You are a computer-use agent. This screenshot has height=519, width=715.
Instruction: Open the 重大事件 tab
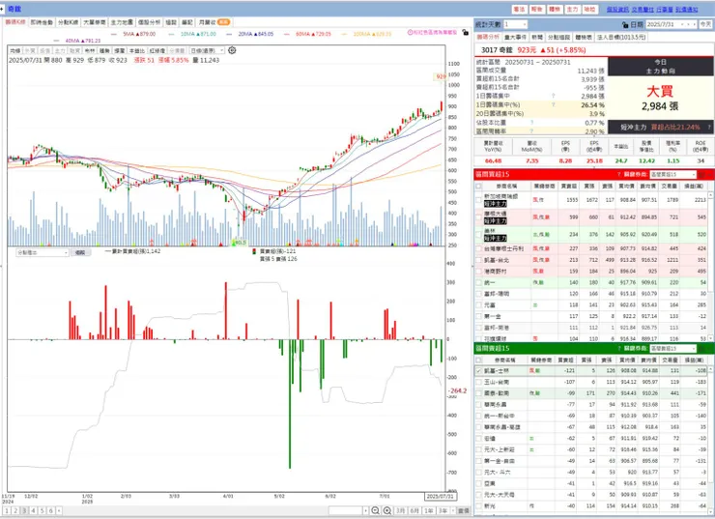click(516, 37)
